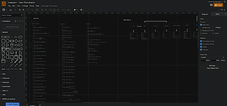Open the Extras menu
The width and height of the screenshot is (227, 106).
(x=32, y=6)
